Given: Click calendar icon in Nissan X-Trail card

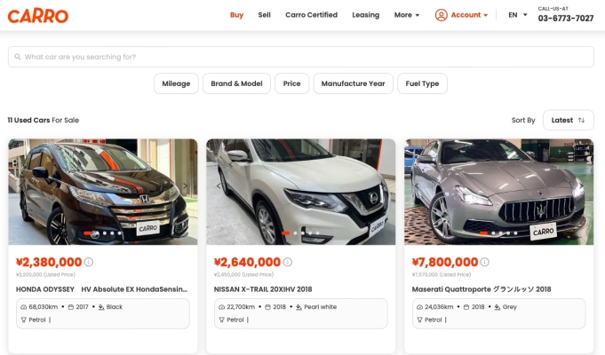Looking at the screenshot, I should tap(267, 307).
